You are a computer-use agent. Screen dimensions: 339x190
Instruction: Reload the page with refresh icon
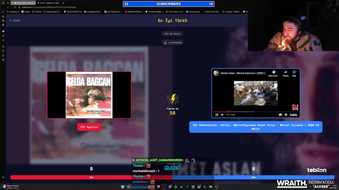point(15,7)
